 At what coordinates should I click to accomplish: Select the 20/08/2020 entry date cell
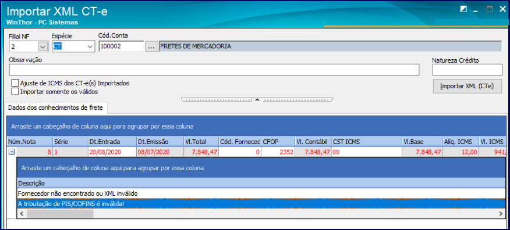point(112,152)
